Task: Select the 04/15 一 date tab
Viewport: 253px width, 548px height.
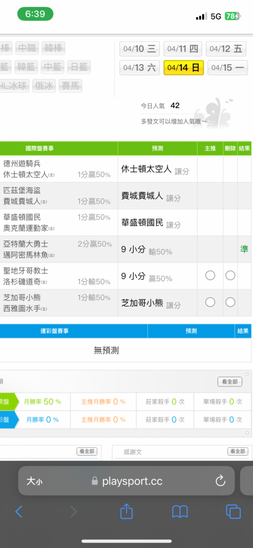Action: tap(227, 67)
